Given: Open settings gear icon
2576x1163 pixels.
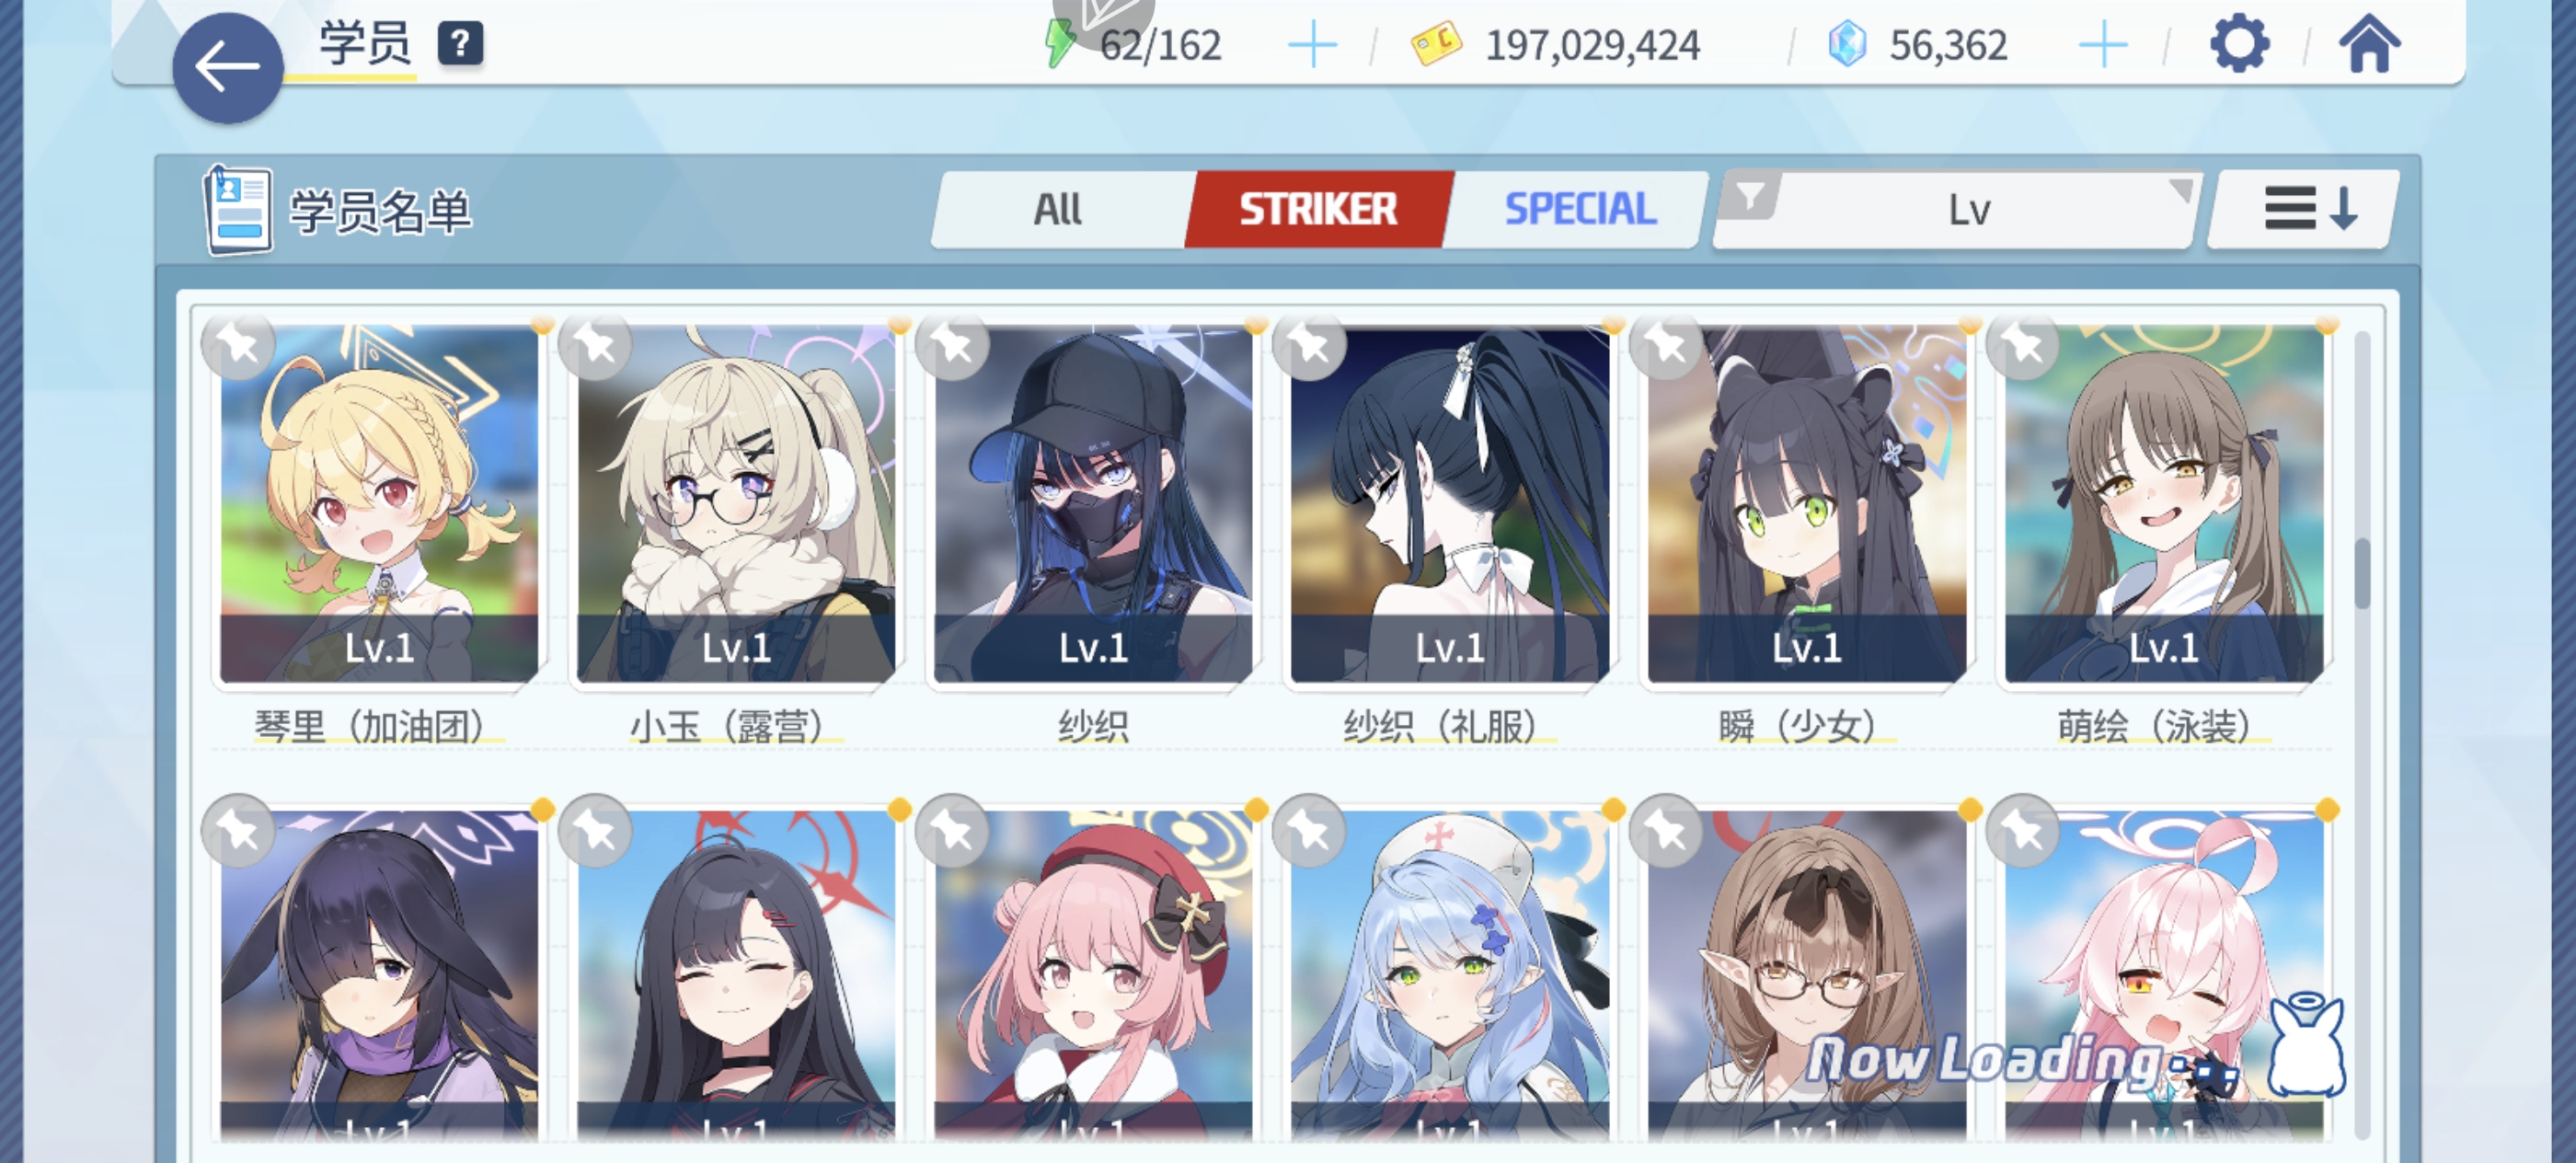Looking at the screenshot, I should coord(2238,44).
